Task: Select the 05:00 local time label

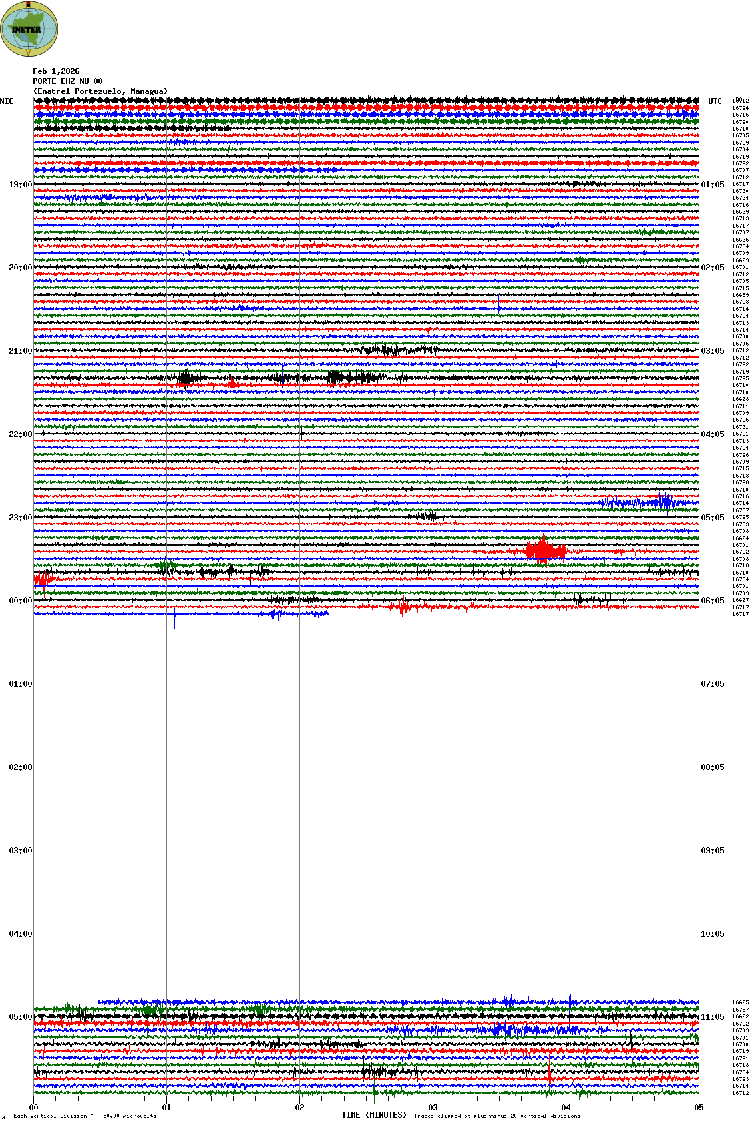Action: (20, 1017)
